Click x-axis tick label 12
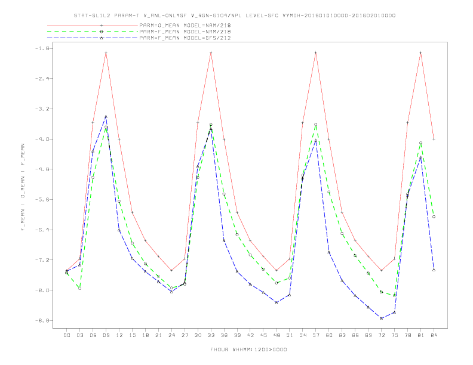The height and width of the screenshot is (365, 473). (119, 335)
